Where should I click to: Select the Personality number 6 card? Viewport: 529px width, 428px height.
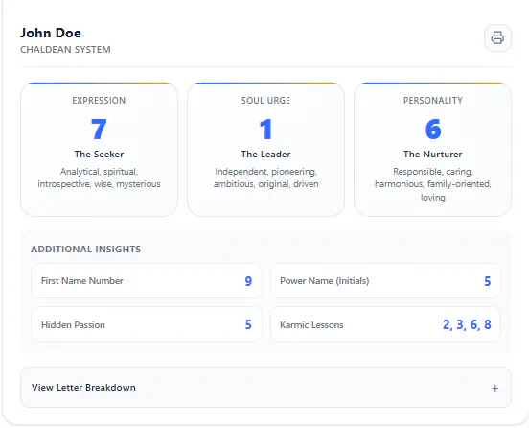(x=432, y=150)
